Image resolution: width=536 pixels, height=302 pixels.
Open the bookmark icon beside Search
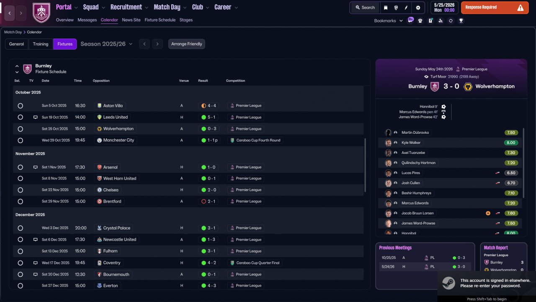[x=386, y=8]
